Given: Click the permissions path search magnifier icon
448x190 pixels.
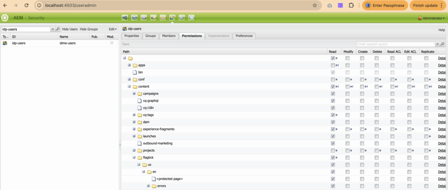Looking at the screenshot, I should 442,44.
